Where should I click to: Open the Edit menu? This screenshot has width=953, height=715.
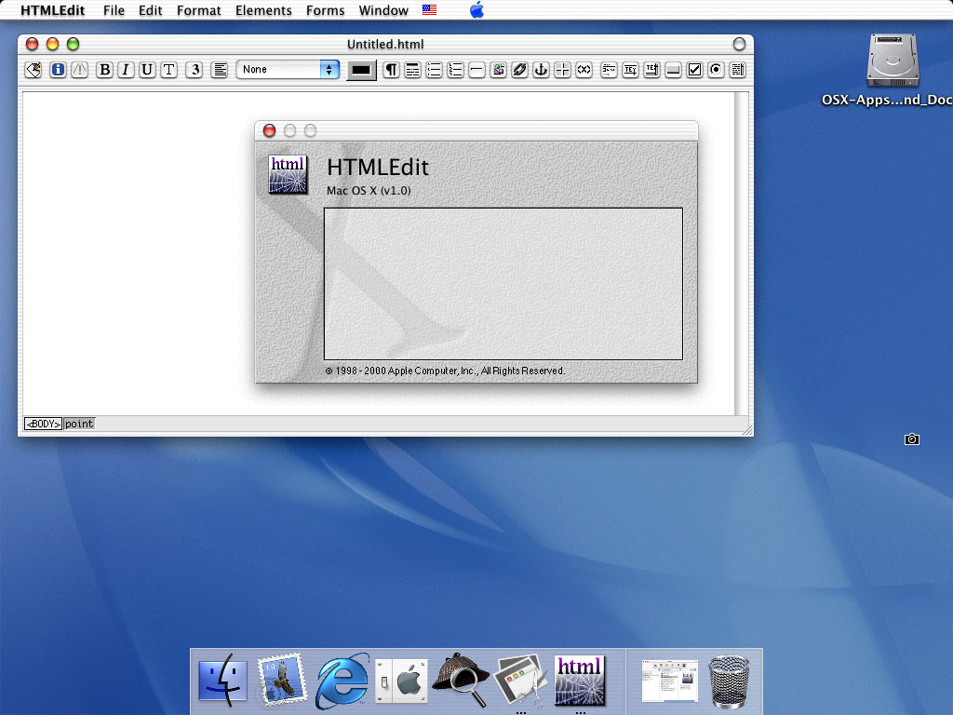150,10
